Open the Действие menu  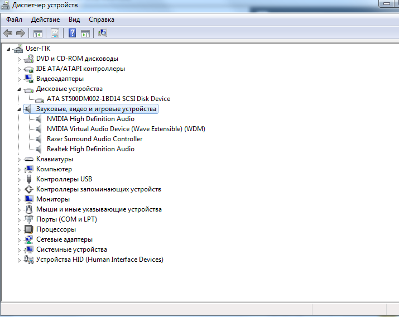[x=45, y=20]
